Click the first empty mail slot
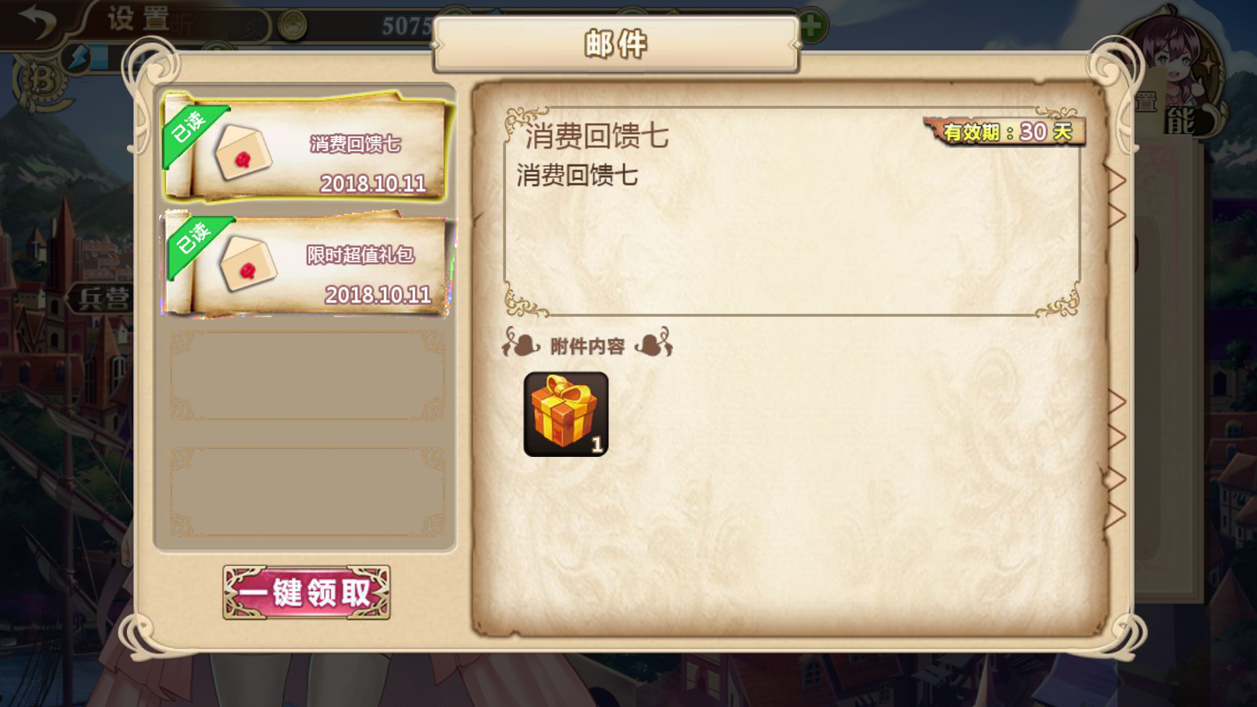 click(306, 375)
